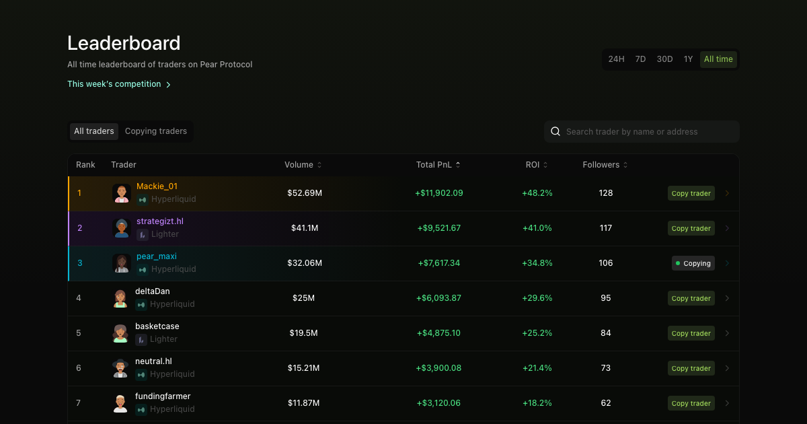
Task: Sort the table by Followers
Action: point(605,165)
